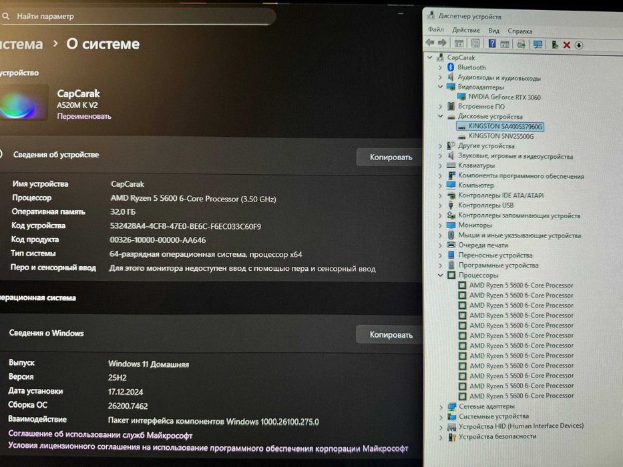Click the A520M K V2 model text
The height and width of the screenshot is (467, 623).
click(77, 105)
